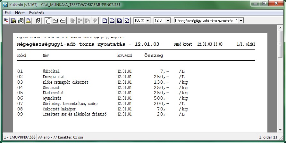Toggle the blank portrait page layout button
Screen dimensions: 286x143
pos(48,21)
